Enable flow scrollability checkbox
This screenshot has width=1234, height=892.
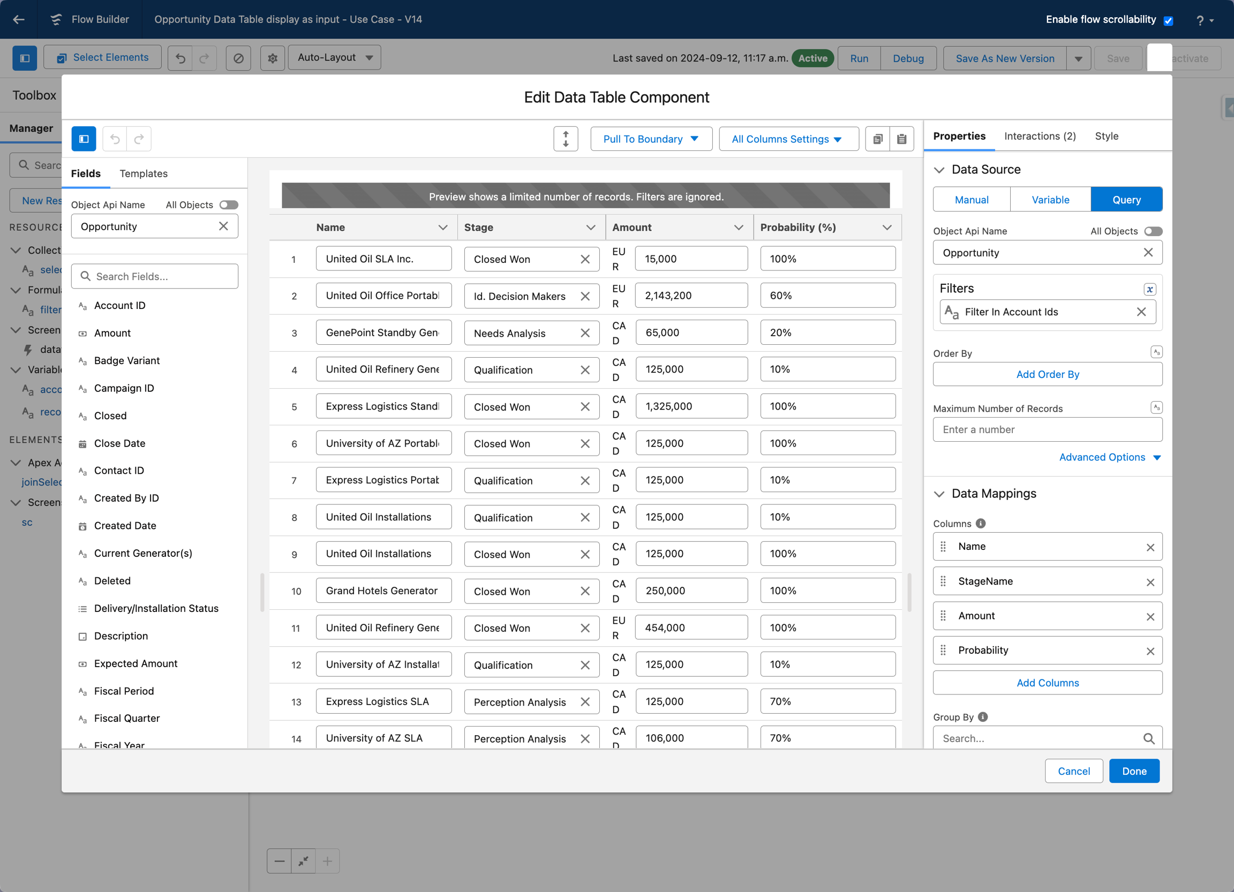point(1168,21)
